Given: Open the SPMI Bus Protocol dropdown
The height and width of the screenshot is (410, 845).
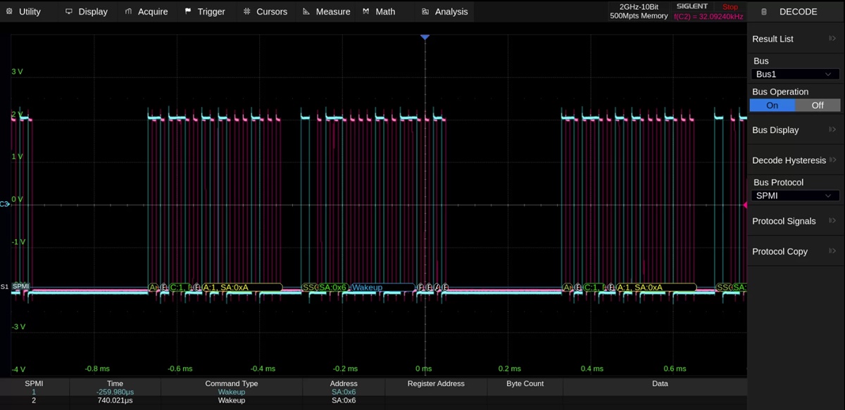Looking at the screenshot, I should 795,196.
